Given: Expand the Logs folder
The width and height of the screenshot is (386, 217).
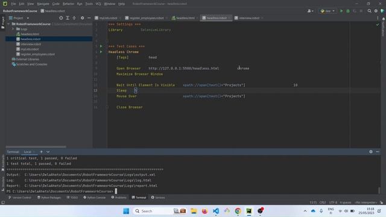Looking at the screenshot, I should pyautogui.click(x=13, y=29).
